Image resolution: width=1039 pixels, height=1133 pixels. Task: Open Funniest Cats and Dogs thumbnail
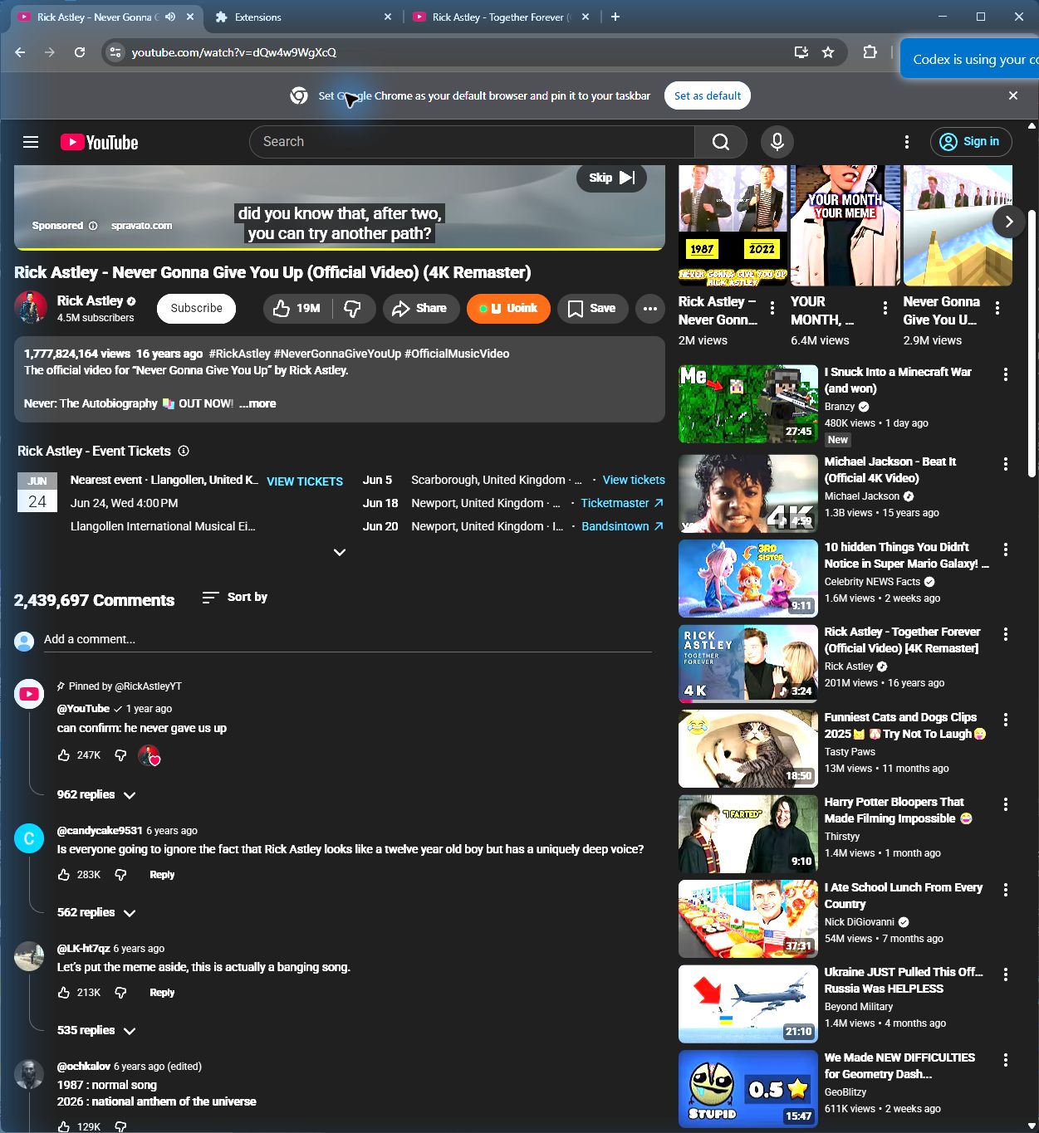click(x=748, y=749)
